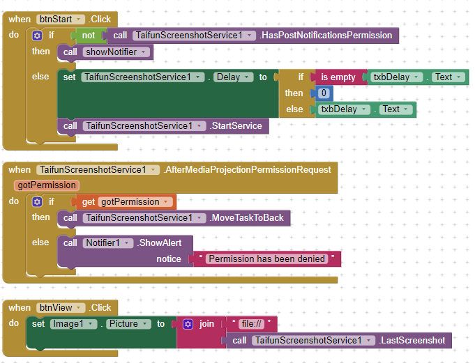The width and height of the screenshot is (475, 363).
Task: Click gear icon on the gotPermission if block
Action: point(37,202)
